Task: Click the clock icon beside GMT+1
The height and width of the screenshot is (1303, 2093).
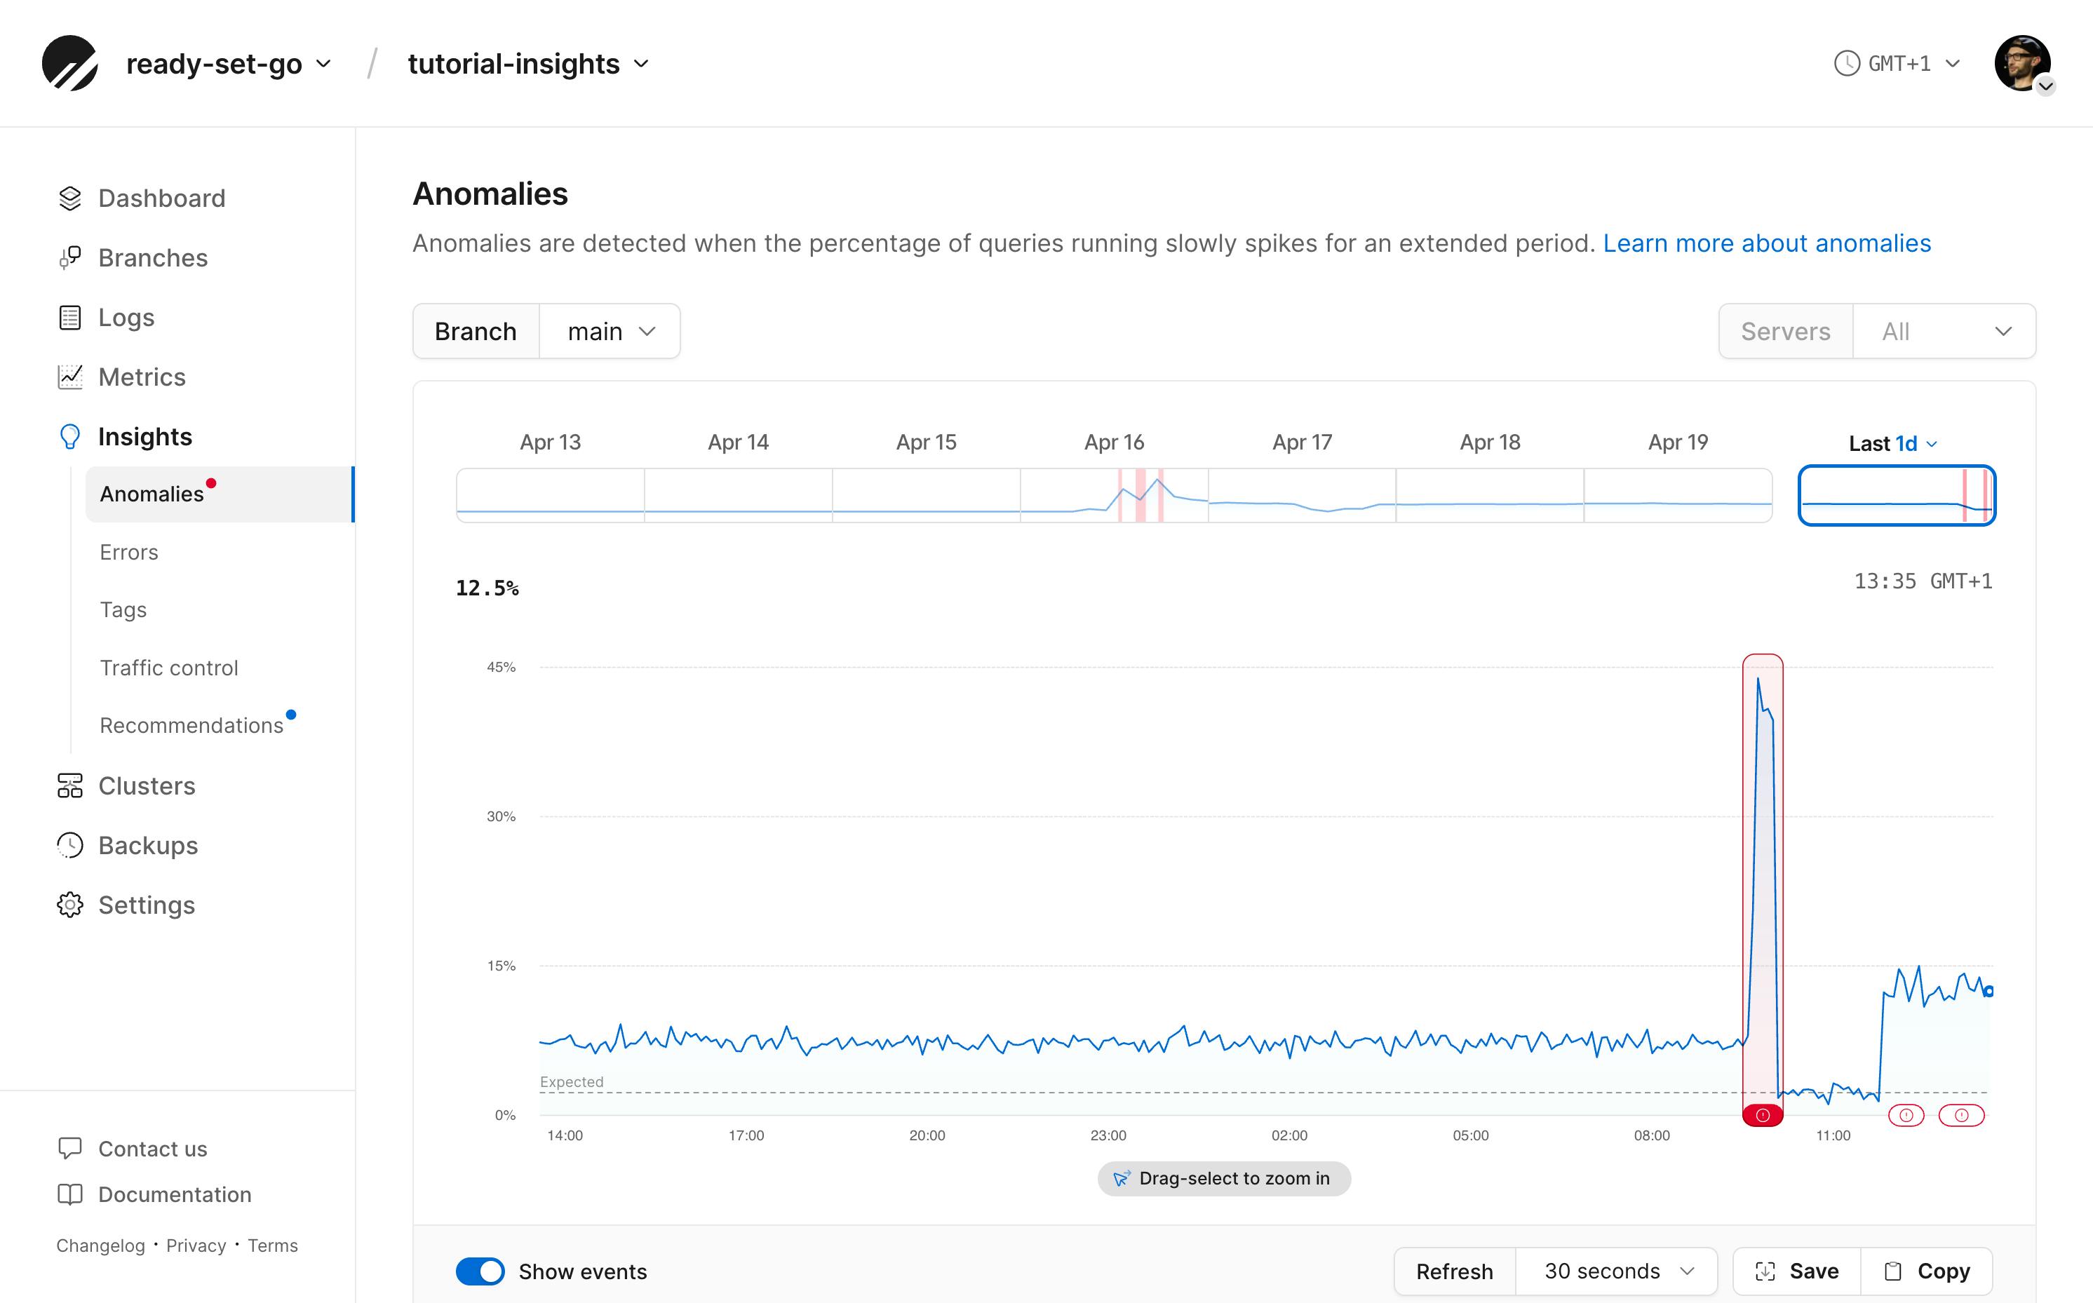Action: pos(1847,63)
